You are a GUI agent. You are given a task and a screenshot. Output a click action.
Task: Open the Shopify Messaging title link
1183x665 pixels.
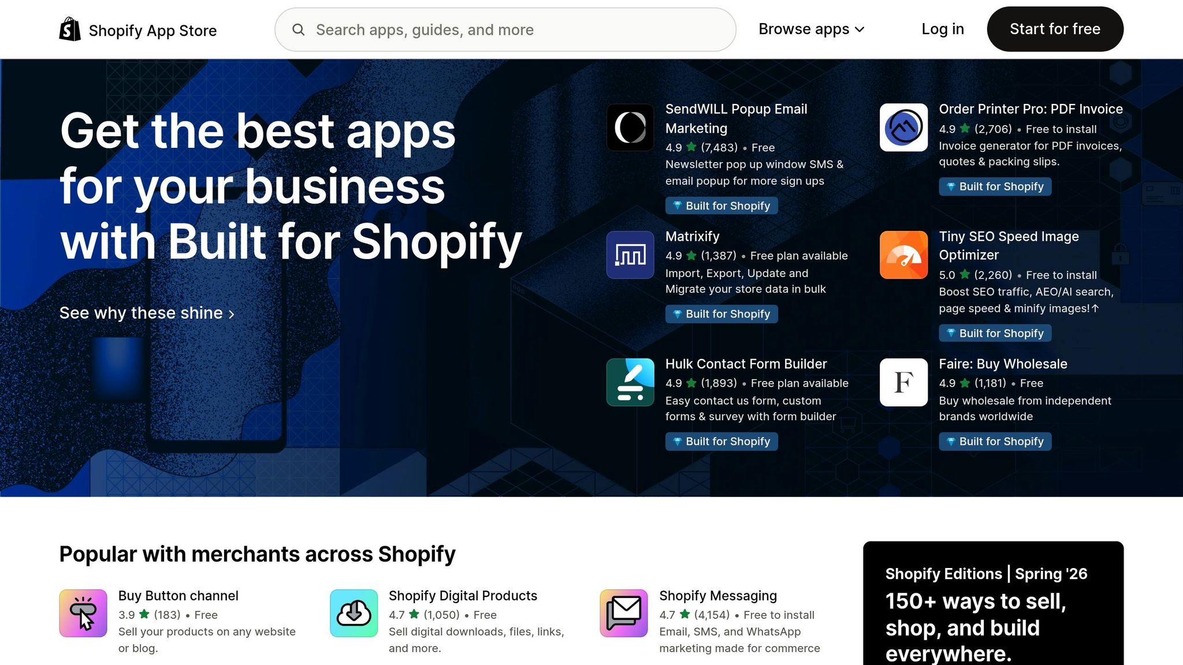click(718, 596)
